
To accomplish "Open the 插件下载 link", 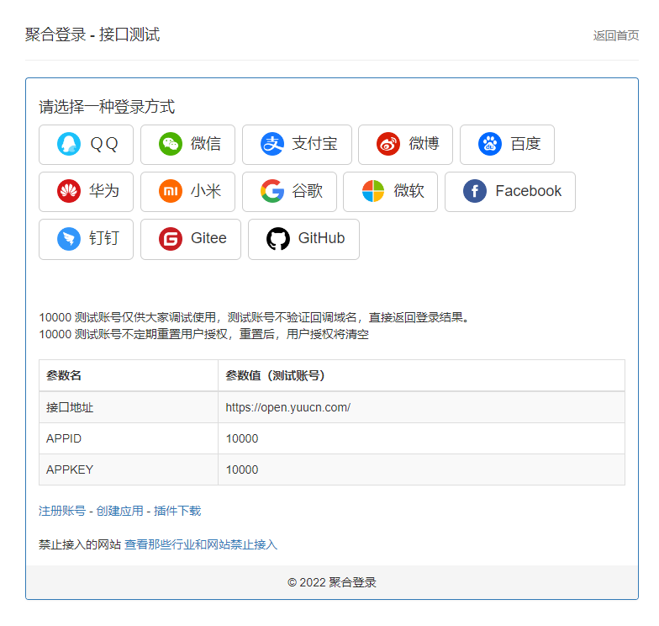I will (x=177, y=511).
